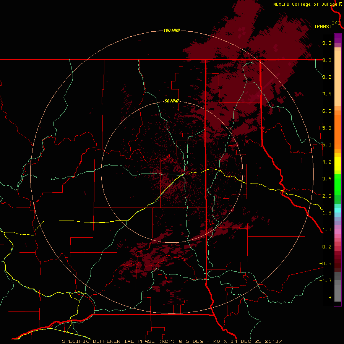Pick the orange segment of the color bar
344x344 pixels.
pos(338,132)
